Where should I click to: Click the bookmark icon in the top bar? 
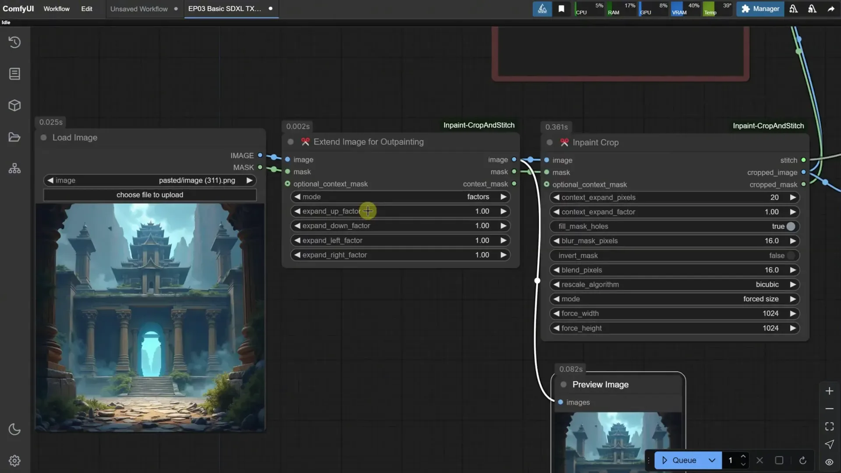pyautogui.click(x=562, y=9)
